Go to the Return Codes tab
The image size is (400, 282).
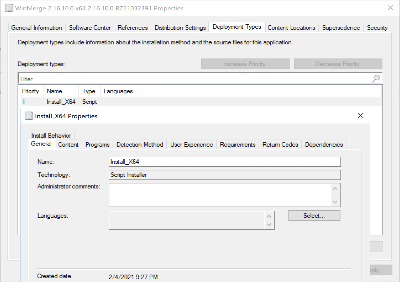[x=280, y=145]
